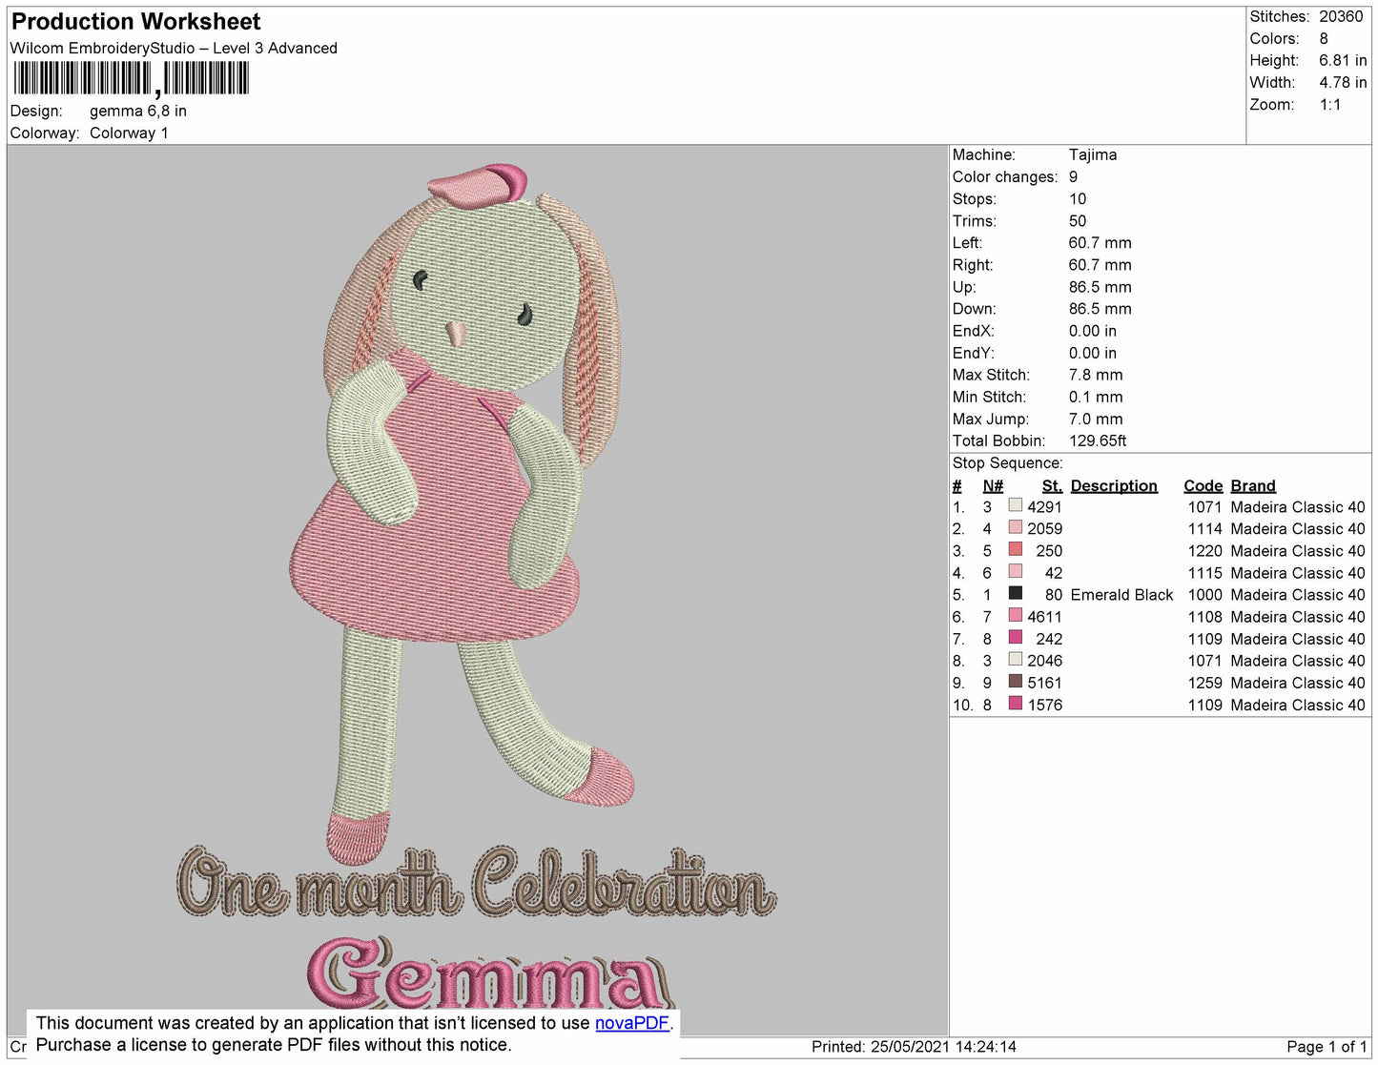Viewport: 1378px width, 1065px height.
Task: Click the barcode under Production Worksheet
Action: click(131, 78)
